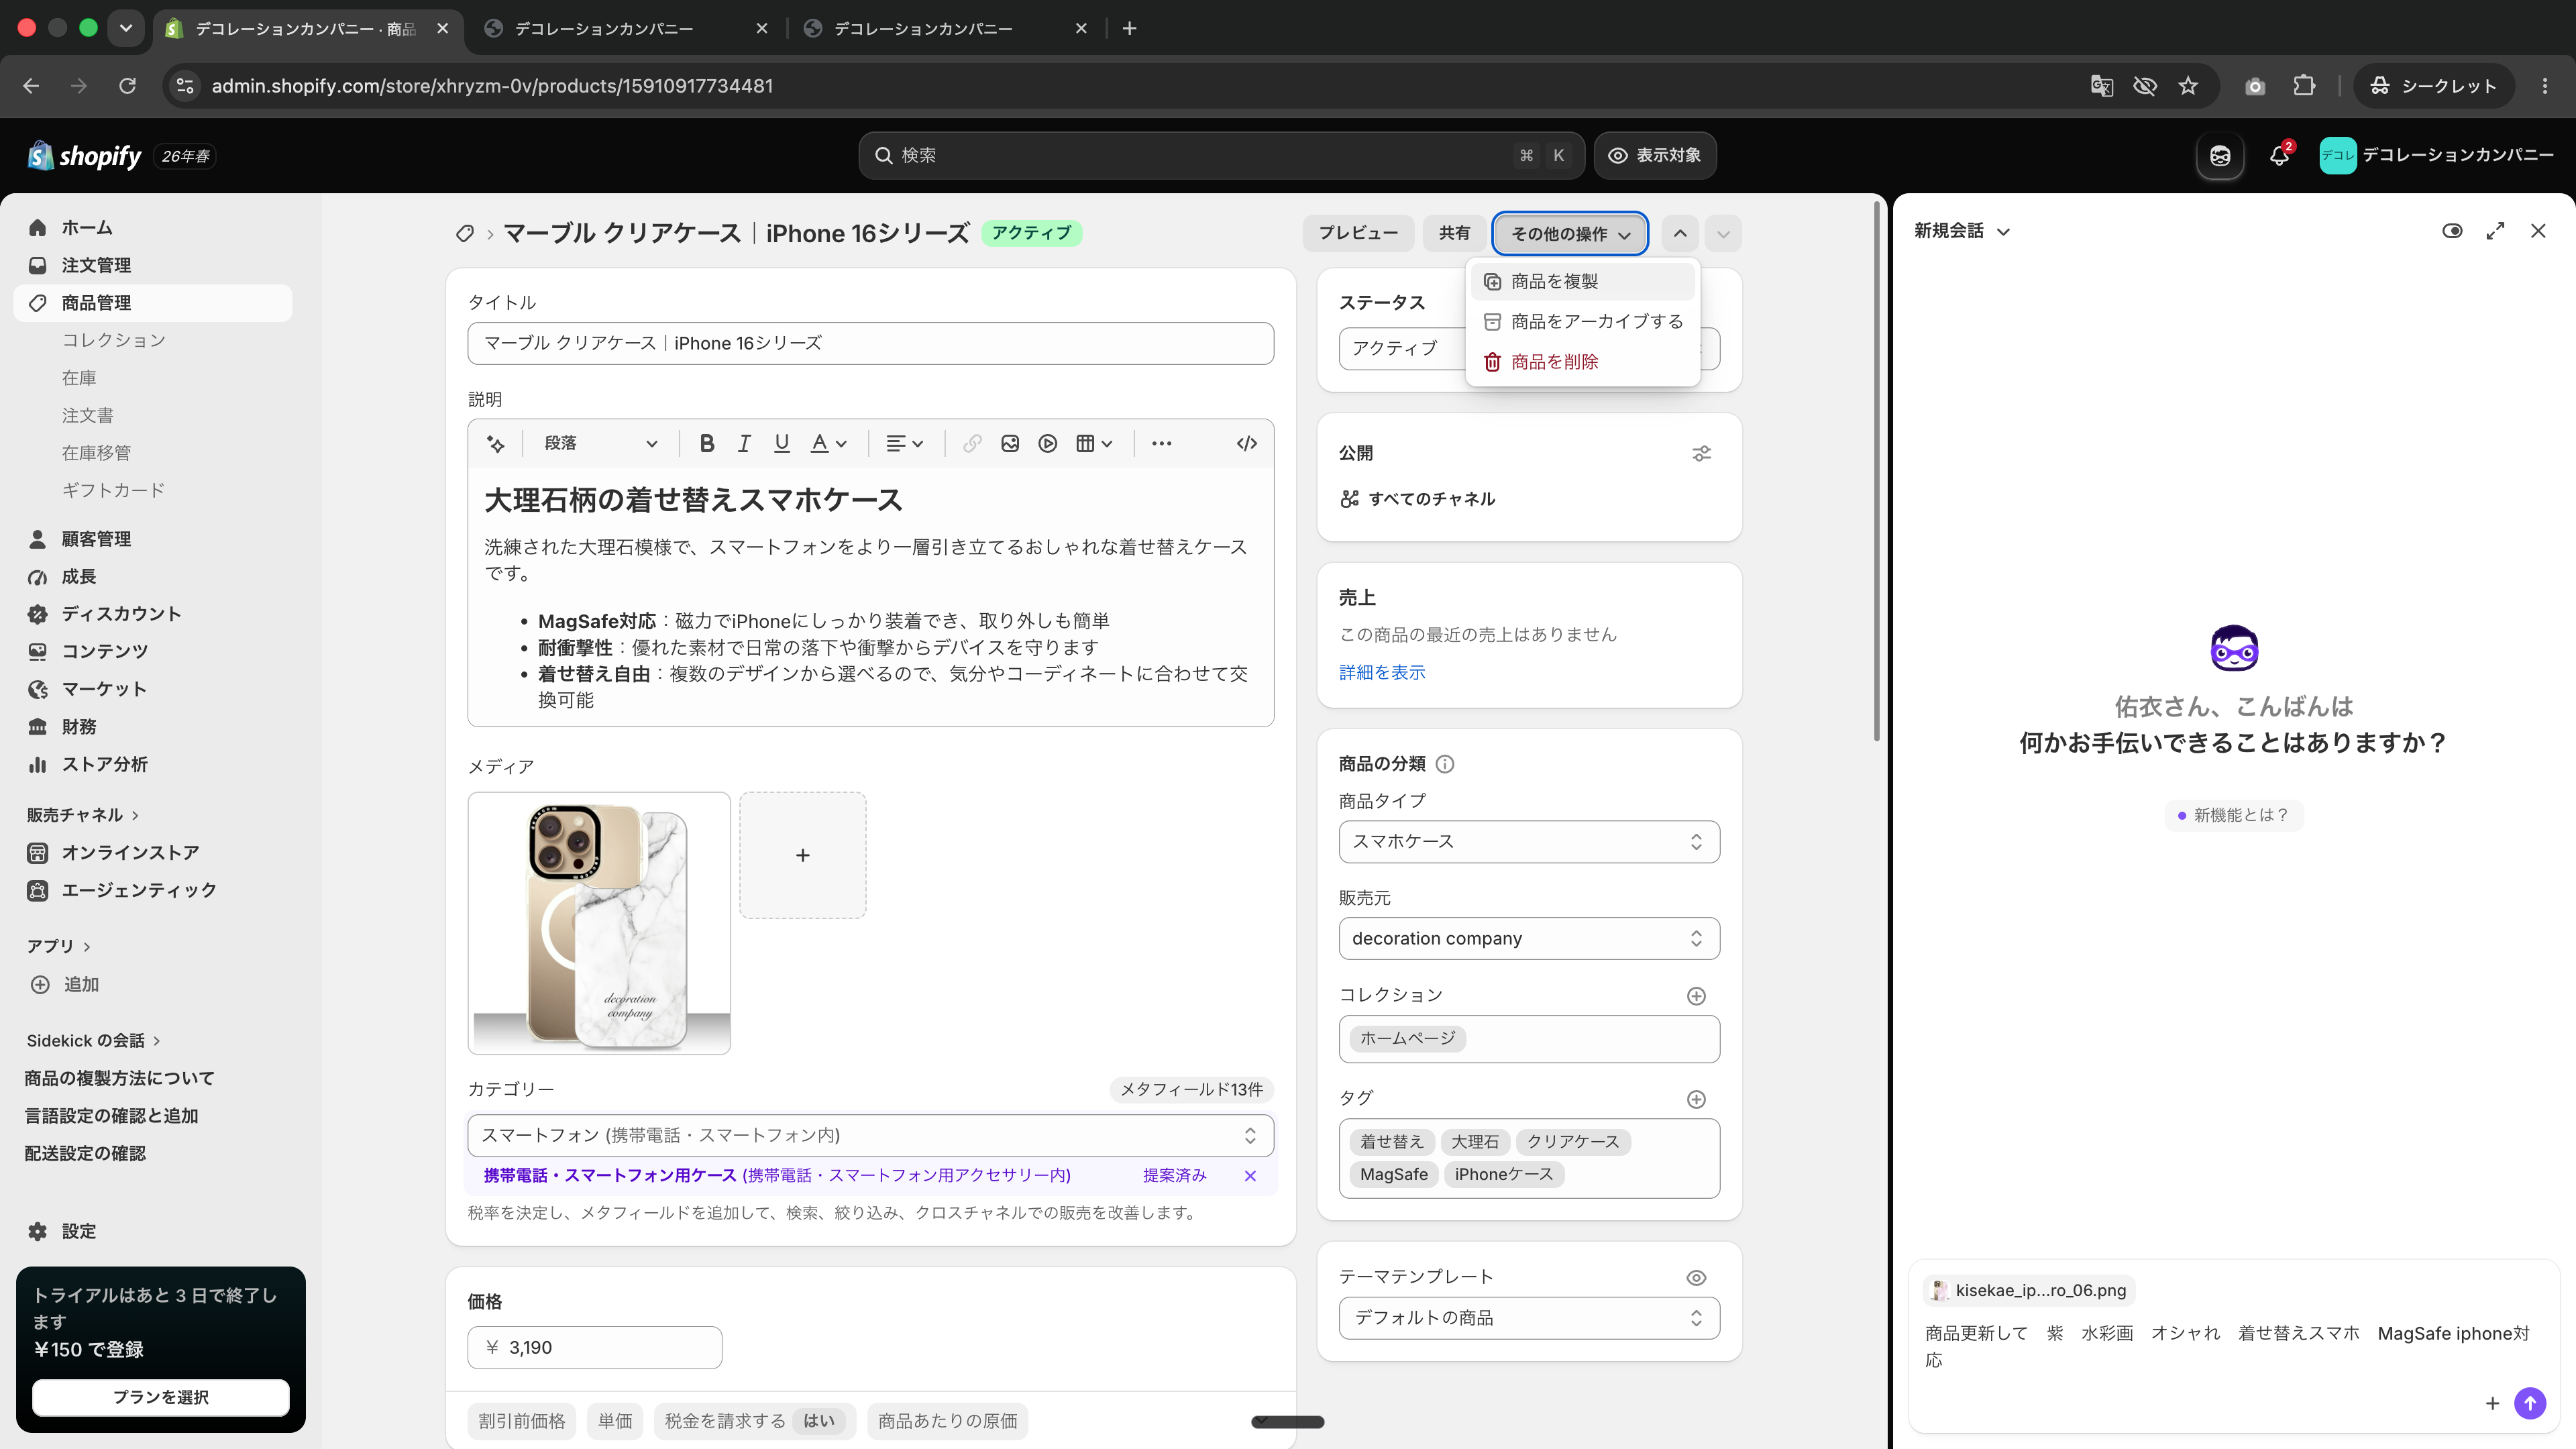Open text alignment dropdown
2576x1449 pixels.
click(x=904, y=443)
